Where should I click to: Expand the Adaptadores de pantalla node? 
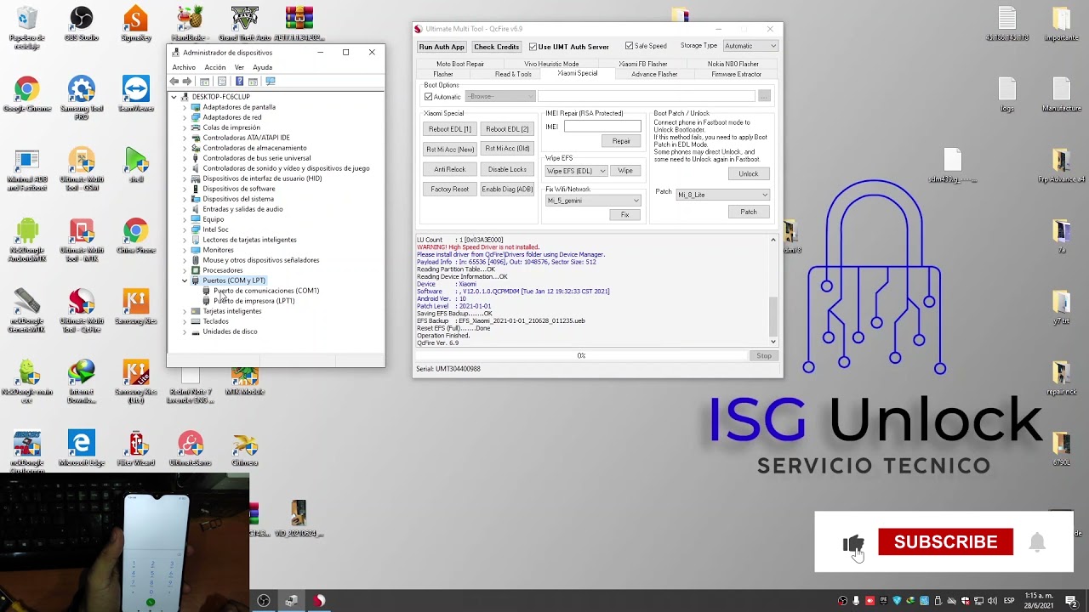[185, 107]
